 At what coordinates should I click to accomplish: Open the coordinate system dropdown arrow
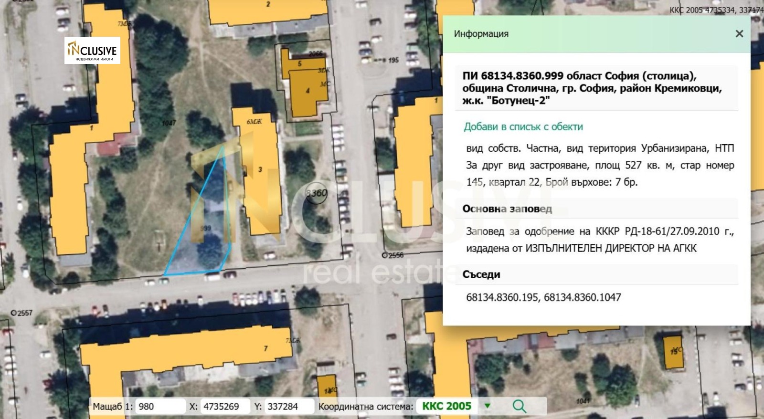pyautogui.click(x=488, y=406)
